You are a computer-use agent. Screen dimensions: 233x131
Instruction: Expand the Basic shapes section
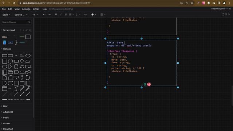pos(6,118)
